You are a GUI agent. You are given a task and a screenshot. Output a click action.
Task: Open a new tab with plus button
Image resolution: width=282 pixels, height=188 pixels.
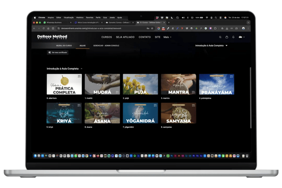pyautogui.click(x=169, y=22)
